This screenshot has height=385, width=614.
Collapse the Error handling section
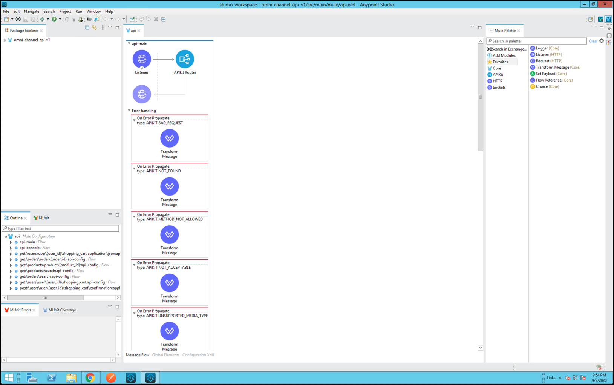click(129, 111)
